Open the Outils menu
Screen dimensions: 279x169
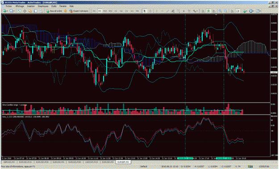[x=54, y=6]
